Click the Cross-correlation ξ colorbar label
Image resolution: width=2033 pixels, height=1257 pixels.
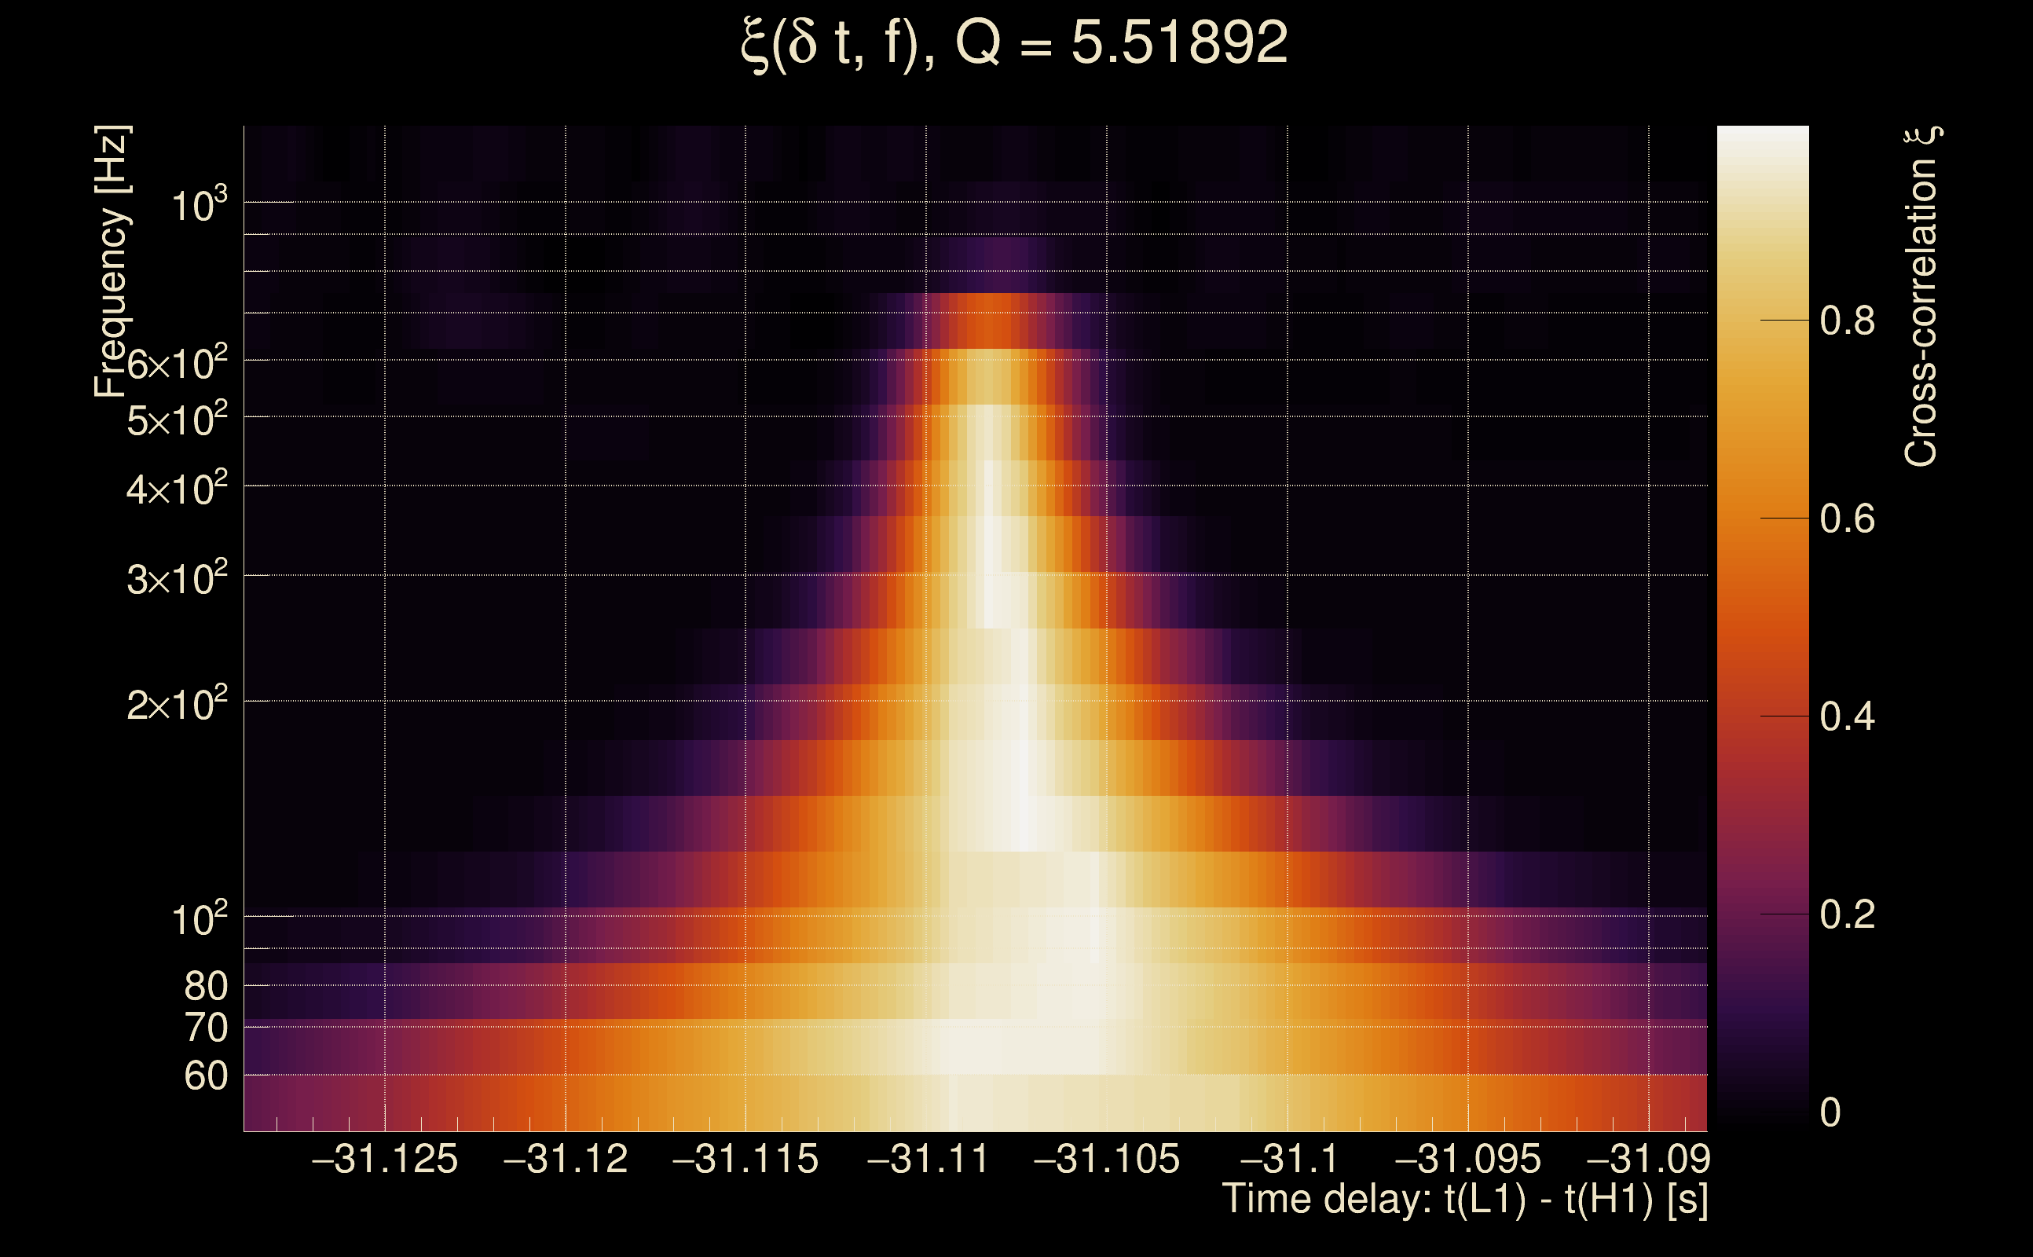coord(1921,296)
